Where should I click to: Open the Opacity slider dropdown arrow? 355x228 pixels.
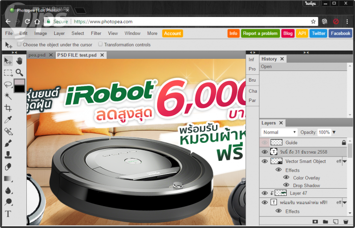click(x=334, y=132)
